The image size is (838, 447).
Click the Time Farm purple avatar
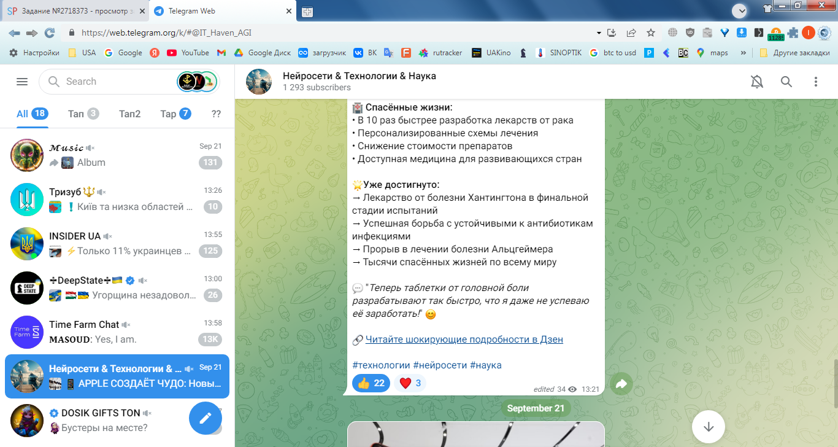[x=27, y=332]
